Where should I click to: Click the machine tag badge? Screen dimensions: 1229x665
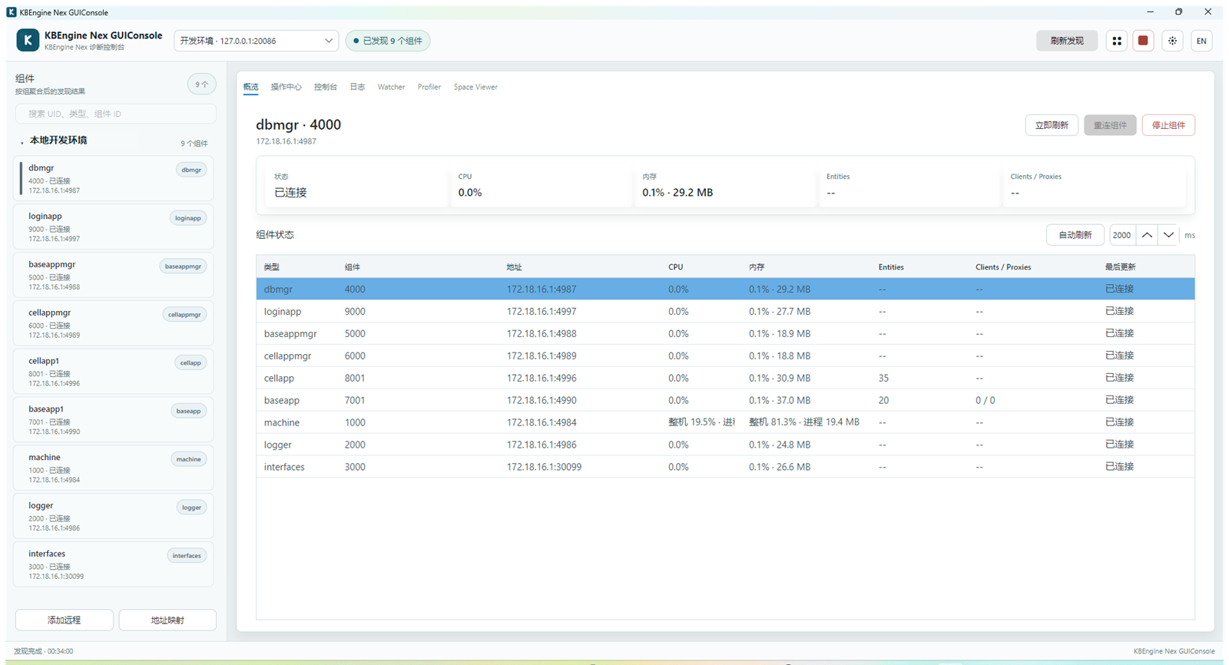pyautogui.click(x=188, y=459)
